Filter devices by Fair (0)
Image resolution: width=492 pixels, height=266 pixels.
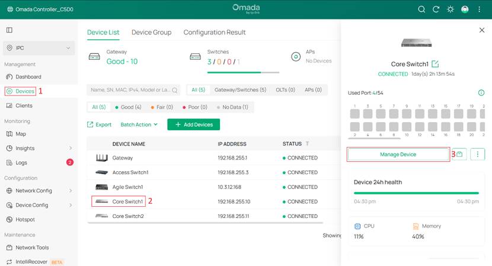click(x=162, y=107)
